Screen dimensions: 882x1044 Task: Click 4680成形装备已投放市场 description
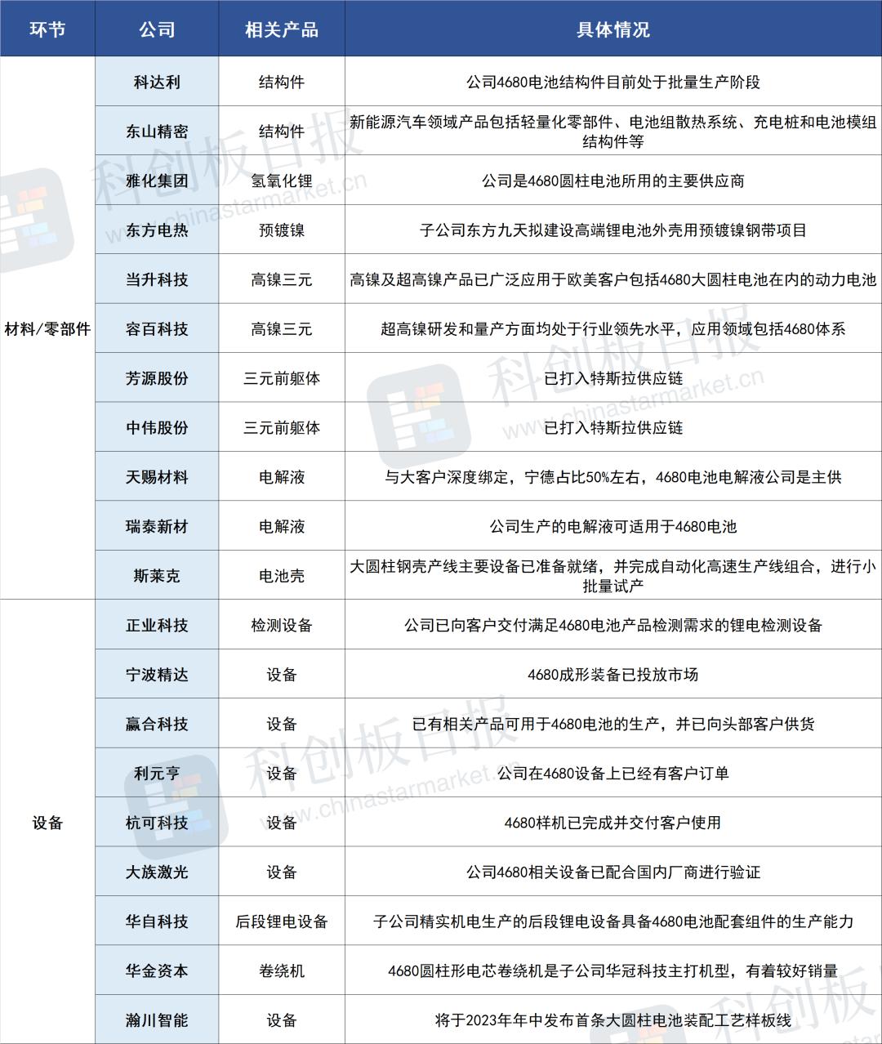613,675
